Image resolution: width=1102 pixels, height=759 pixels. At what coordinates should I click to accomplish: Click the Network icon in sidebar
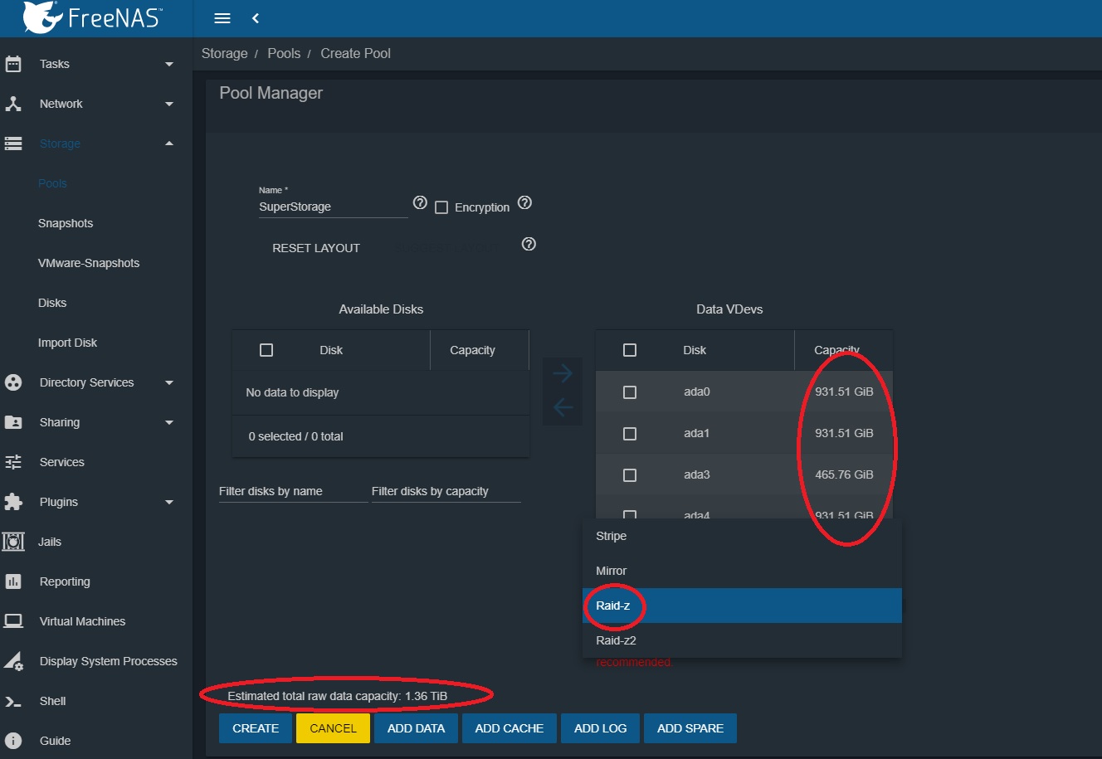click(13, 104)
